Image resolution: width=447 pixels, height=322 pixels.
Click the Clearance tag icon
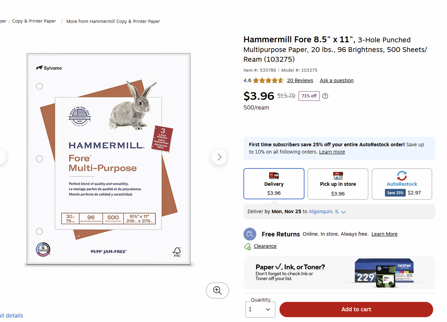[x=248, y=246]
